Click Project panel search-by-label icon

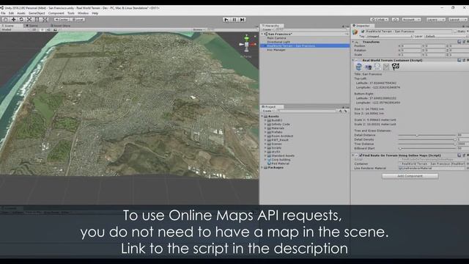345,111
